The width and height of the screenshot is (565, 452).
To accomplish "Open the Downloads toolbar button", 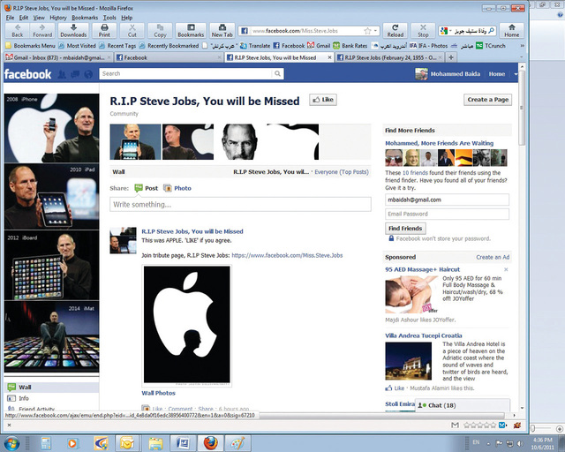I will (73, 31).
